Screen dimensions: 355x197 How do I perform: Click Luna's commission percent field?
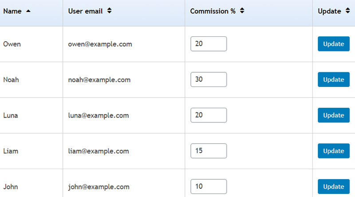coord(209,115)
